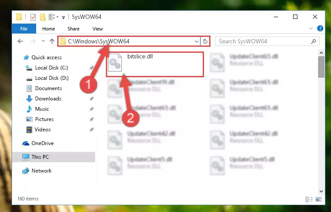Open Help with the blue question icon
The image size is (331, 212).
(320, 28)
